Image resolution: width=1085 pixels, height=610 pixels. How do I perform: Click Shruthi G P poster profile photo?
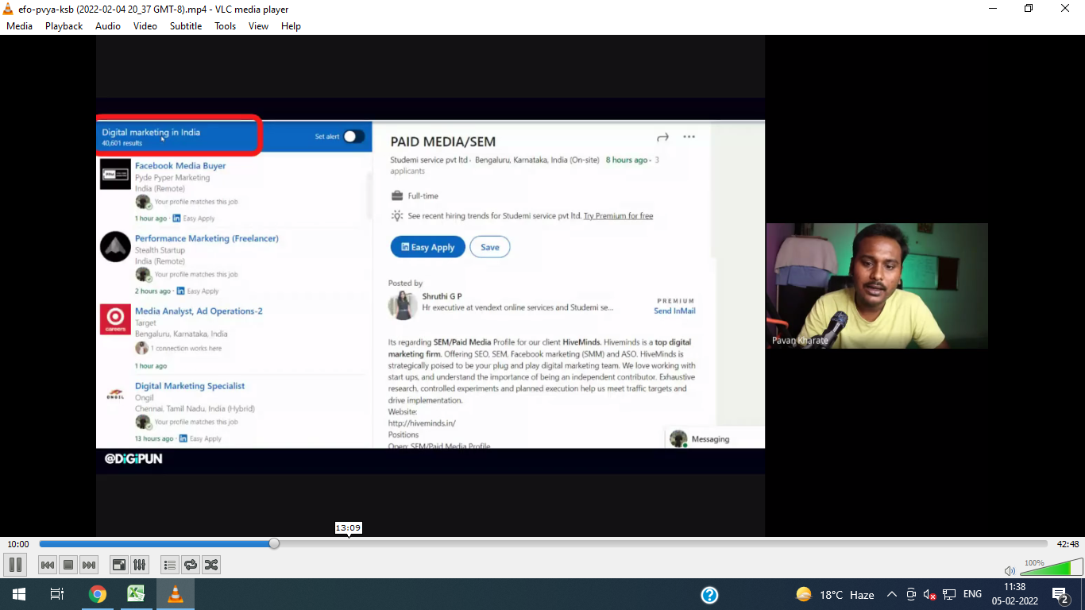pos(403,306)
